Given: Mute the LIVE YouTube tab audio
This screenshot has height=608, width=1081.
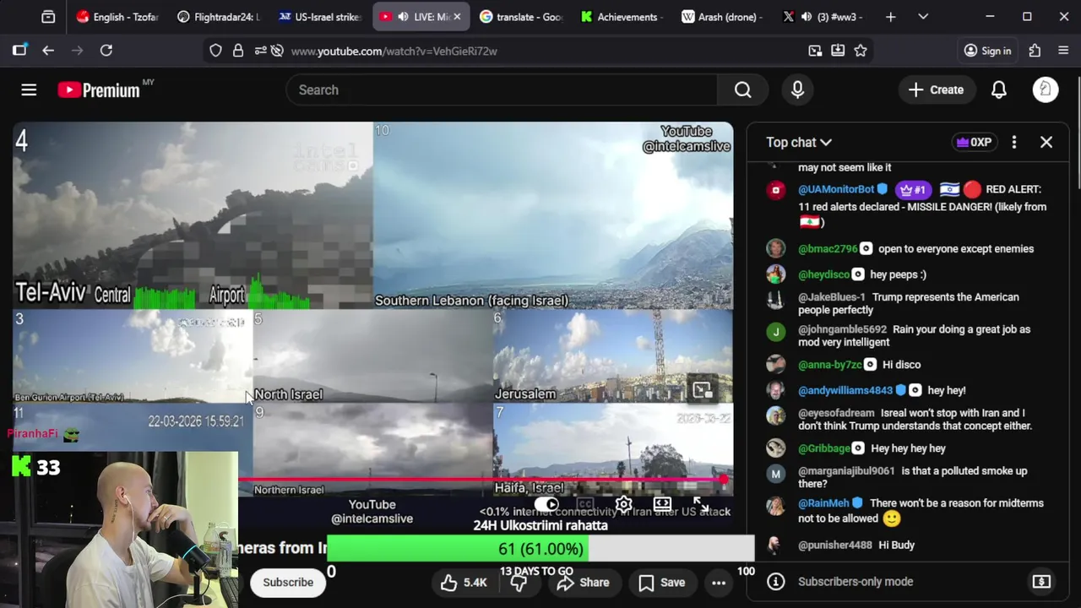Looking at the screenshot, I should tap(403, 17).
